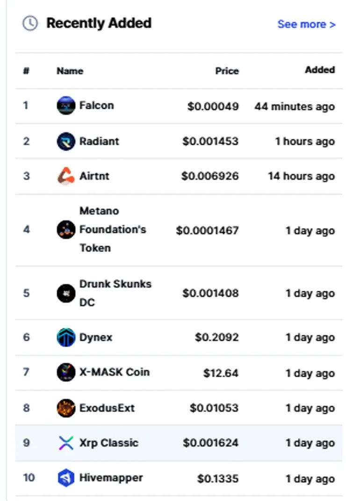Click the clock icon beside Recently Added
346x501 pixels.
pyautogui.click(x=30, y=23)
